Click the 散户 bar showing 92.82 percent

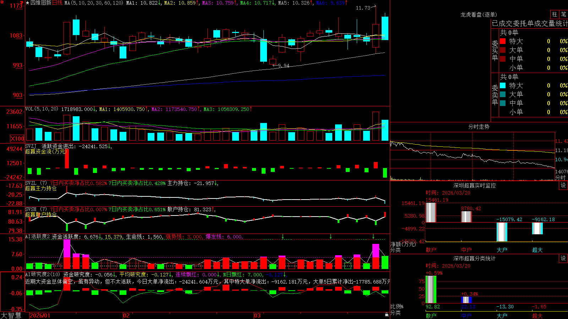[431, 290]
